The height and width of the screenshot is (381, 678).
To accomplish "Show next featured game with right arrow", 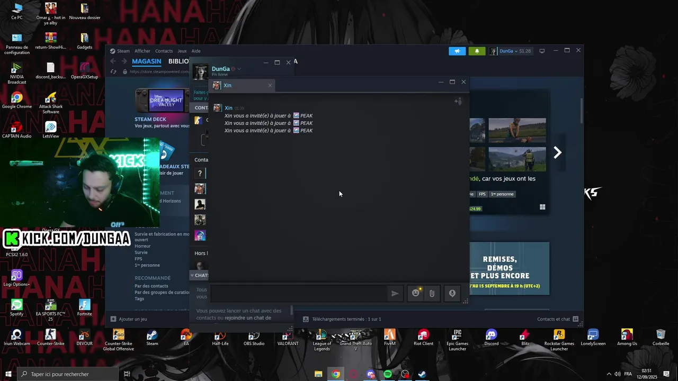I will (557, 152).
